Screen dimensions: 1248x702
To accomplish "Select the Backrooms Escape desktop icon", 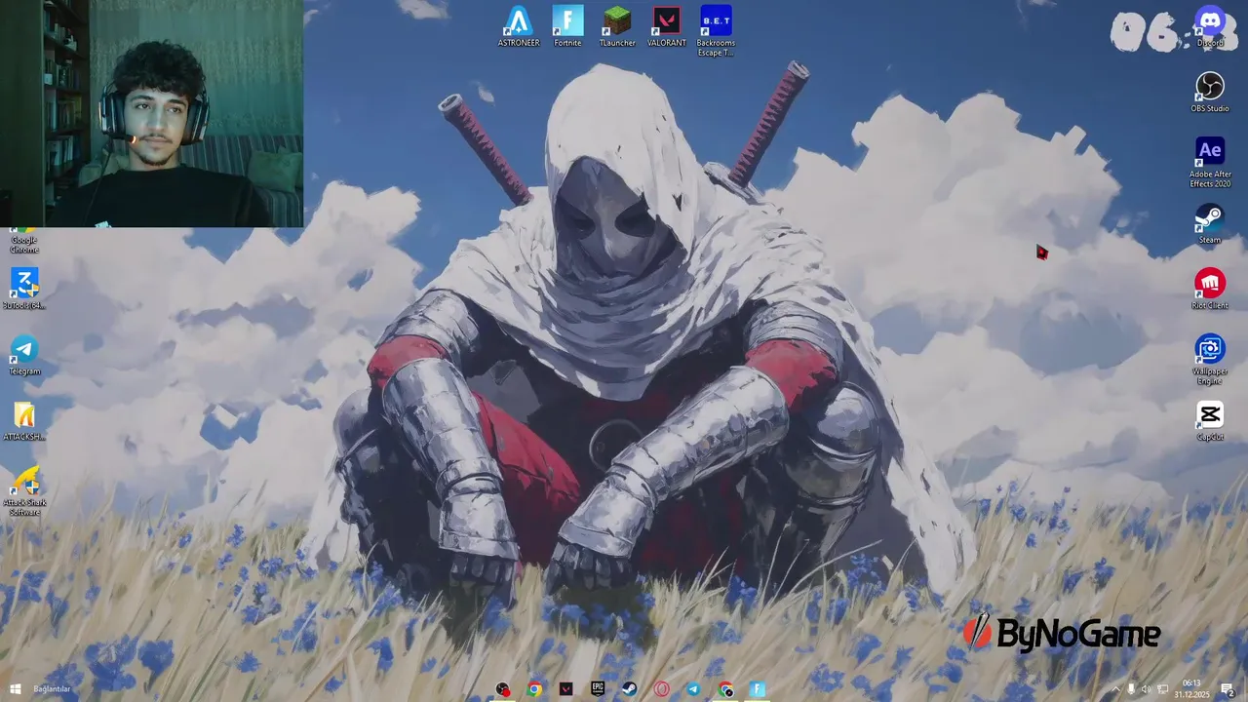I will [717, 31].
